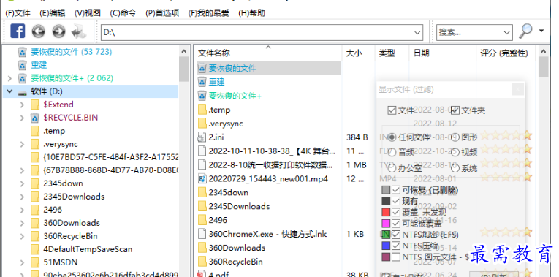559x277 pixels.
Task: Click 51MSDN folder icon in tree
Action: click(35, 262)
